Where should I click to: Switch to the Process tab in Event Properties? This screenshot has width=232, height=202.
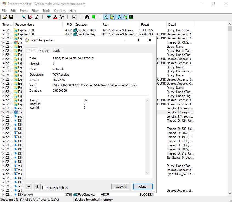tap(44, 51)
